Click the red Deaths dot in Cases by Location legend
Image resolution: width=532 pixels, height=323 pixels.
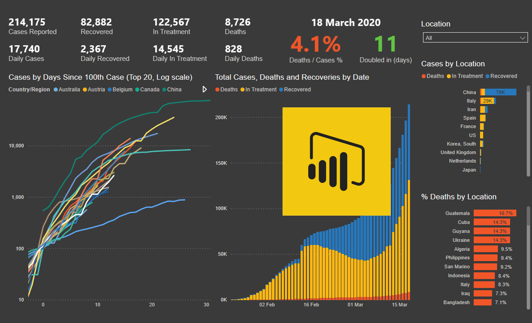(424, 76)
